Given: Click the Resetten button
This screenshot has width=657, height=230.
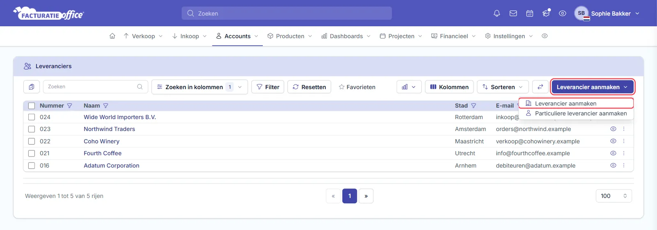Looking at the screenshot, I should [309, 87].
